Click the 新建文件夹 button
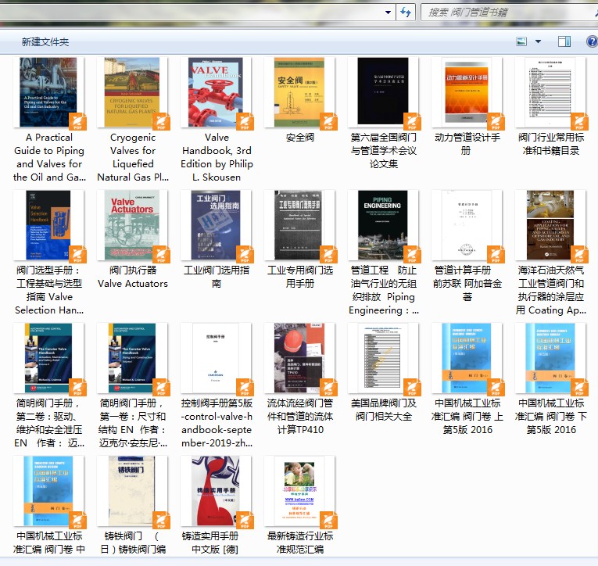The image size is (598, 566). tap(45, 41)
